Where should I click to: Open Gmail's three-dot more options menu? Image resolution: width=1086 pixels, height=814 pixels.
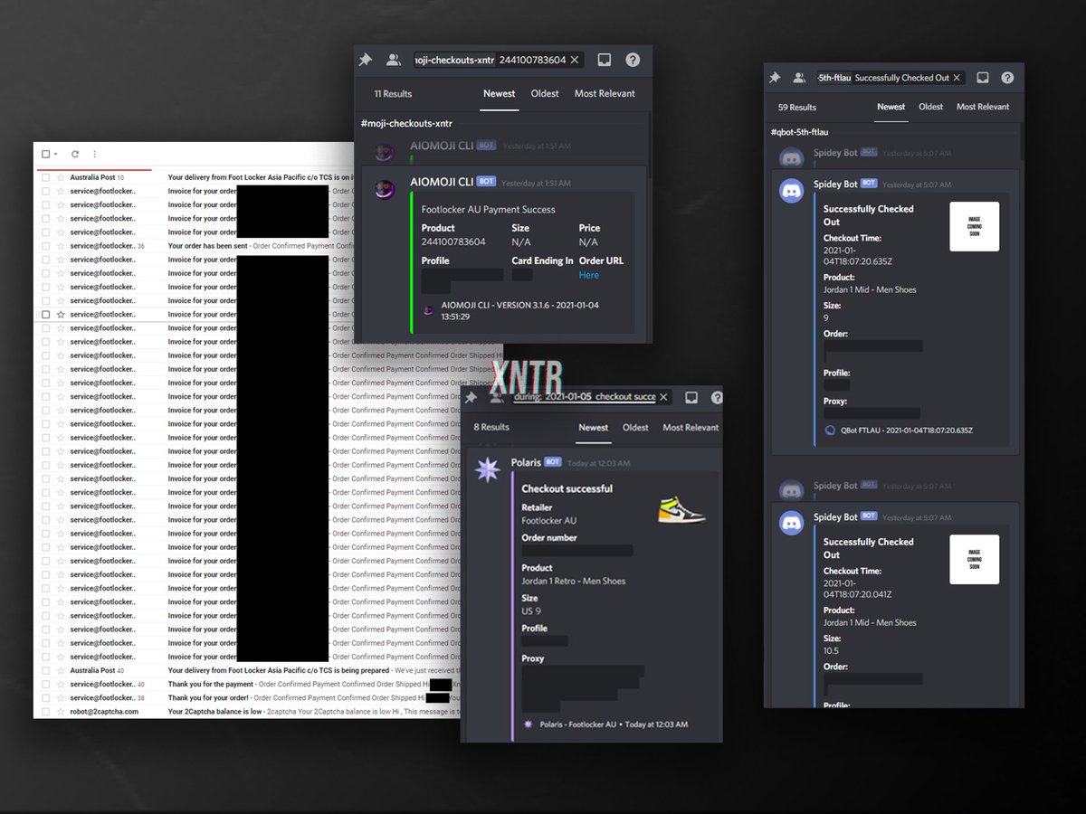click(94, 155)
